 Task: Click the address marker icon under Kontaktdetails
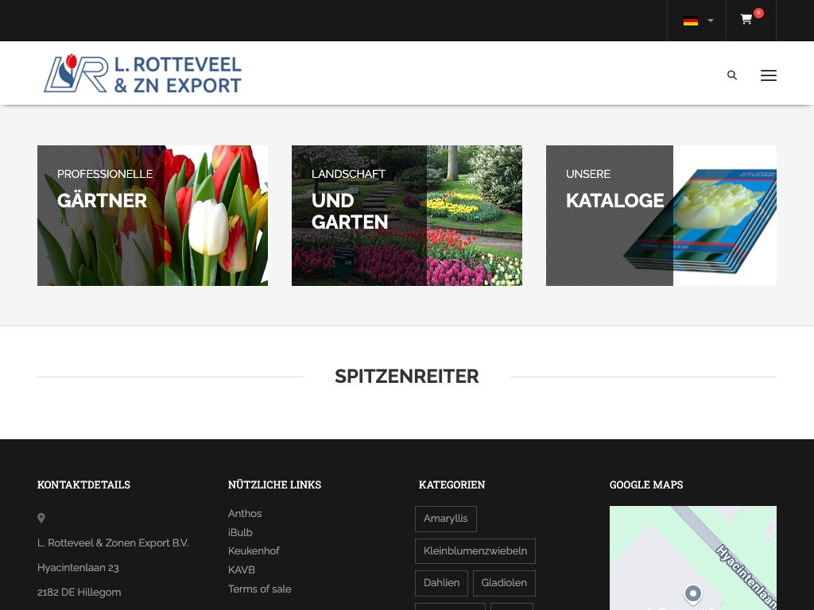click(41, 519)
